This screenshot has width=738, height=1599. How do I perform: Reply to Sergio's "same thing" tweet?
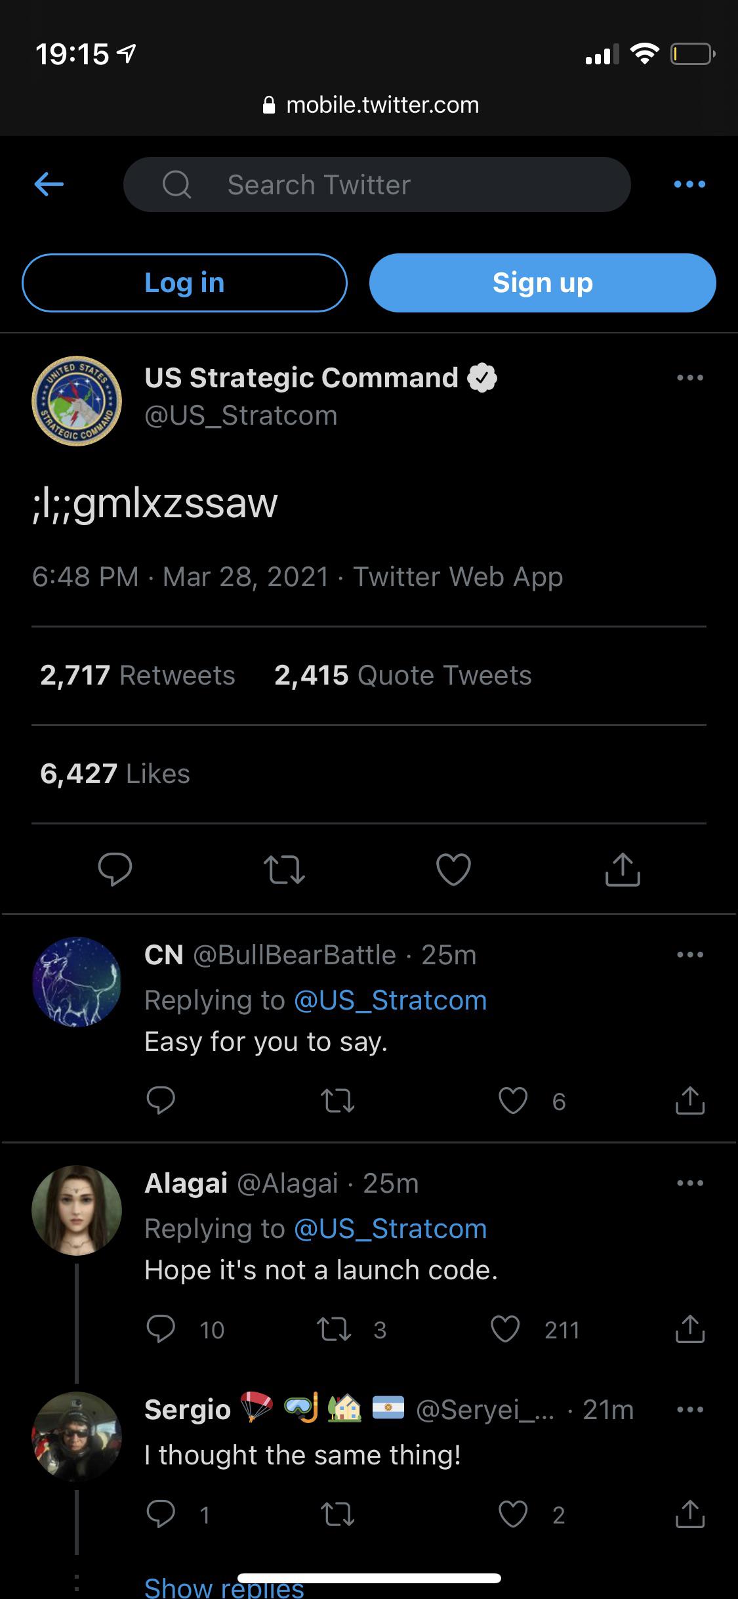click(x=161, y=1514)
